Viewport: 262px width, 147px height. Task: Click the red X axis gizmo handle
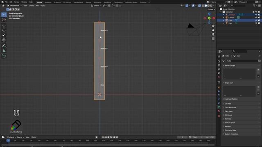214,18
